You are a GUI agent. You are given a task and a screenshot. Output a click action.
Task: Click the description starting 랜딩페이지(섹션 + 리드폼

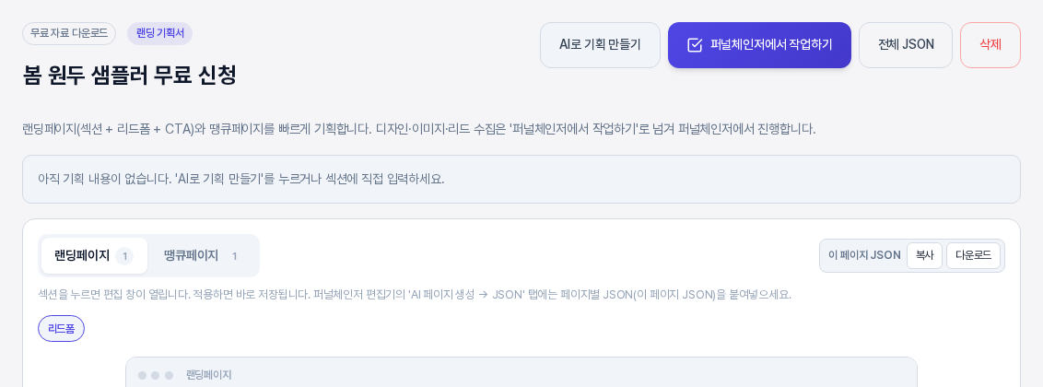click(x=419, y=129)
